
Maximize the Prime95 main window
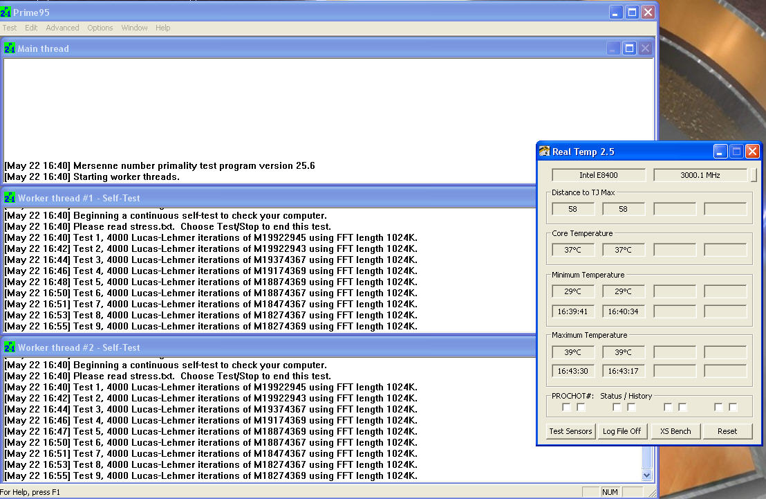coord(632,12)
